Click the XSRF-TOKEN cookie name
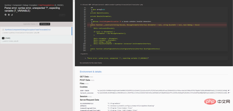The width and height of the screenshot is (233, 111). tap(85, 90)
